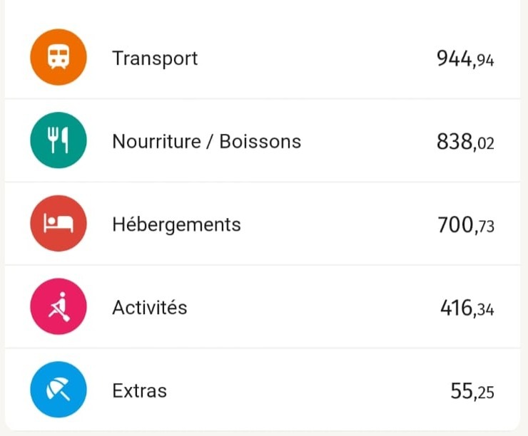
Task: Select the 416,34 activities amount
Action: coord(467,308)
